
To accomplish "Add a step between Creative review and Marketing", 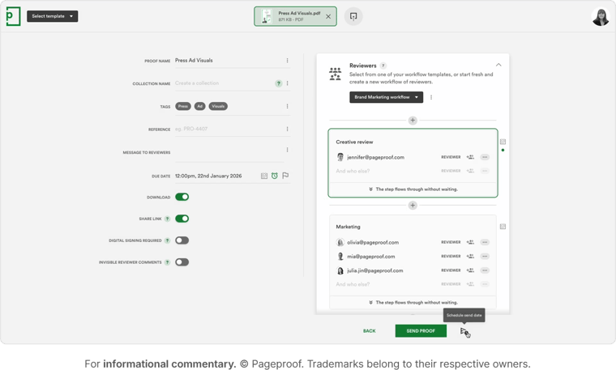I will click(413, 205).
